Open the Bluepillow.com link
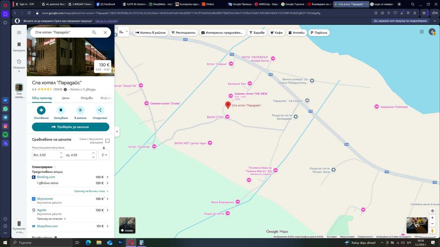The width and height of the screenshot is (440, 247). tap(48, 226)
